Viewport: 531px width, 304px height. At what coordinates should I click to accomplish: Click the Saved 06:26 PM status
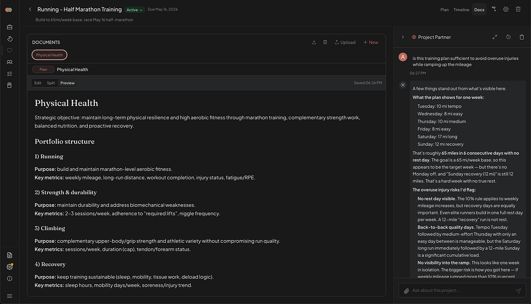coord(368,83)
